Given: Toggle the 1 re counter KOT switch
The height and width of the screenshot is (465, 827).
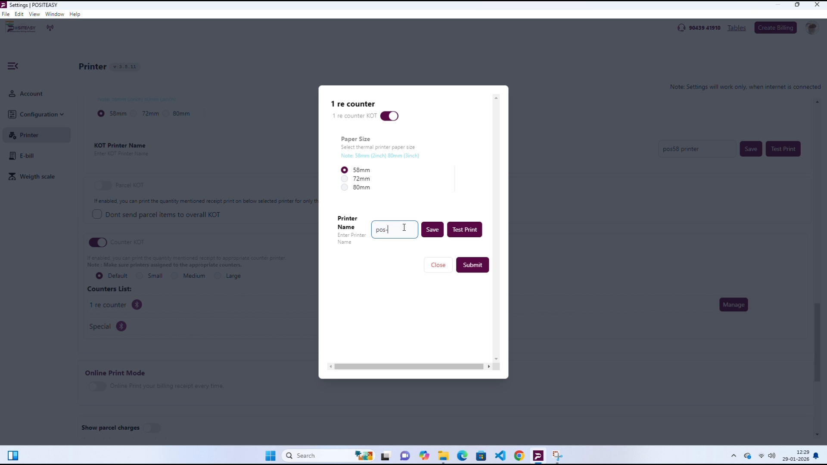Looking at the screenshot, I should tap(389, 116).
